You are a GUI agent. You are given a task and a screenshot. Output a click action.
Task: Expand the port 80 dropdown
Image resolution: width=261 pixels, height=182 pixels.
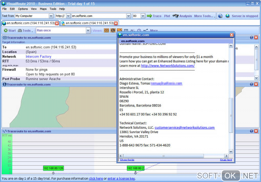point(143,16)
